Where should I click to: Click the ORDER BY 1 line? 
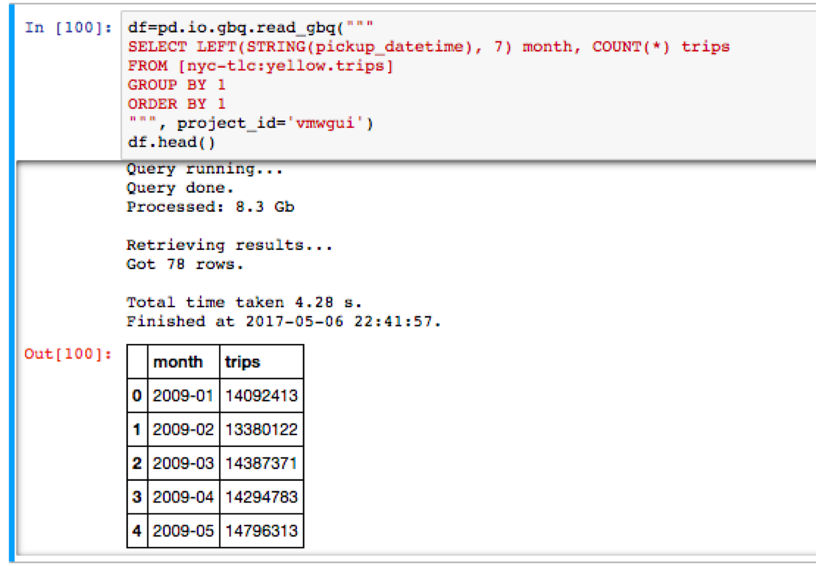coord(176,104)
